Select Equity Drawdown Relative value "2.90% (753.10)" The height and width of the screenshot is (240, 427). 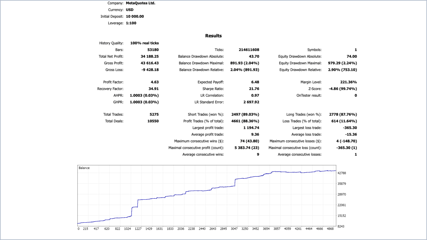click(343, 70)
